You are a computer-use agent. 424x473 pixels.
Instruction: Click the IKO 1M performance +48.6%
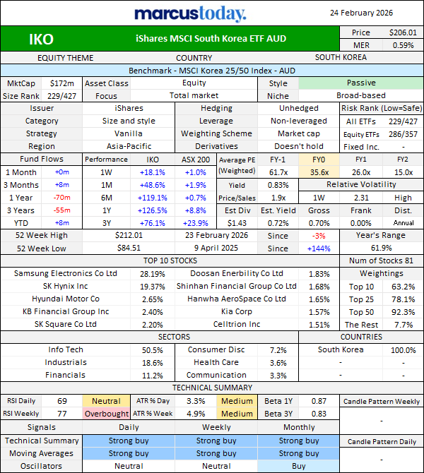(x=153, y=185)
